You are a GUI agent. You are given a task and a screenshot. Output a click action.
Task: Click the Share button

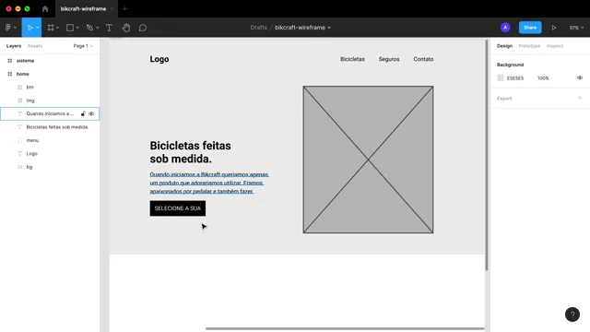tap(530, 28)
